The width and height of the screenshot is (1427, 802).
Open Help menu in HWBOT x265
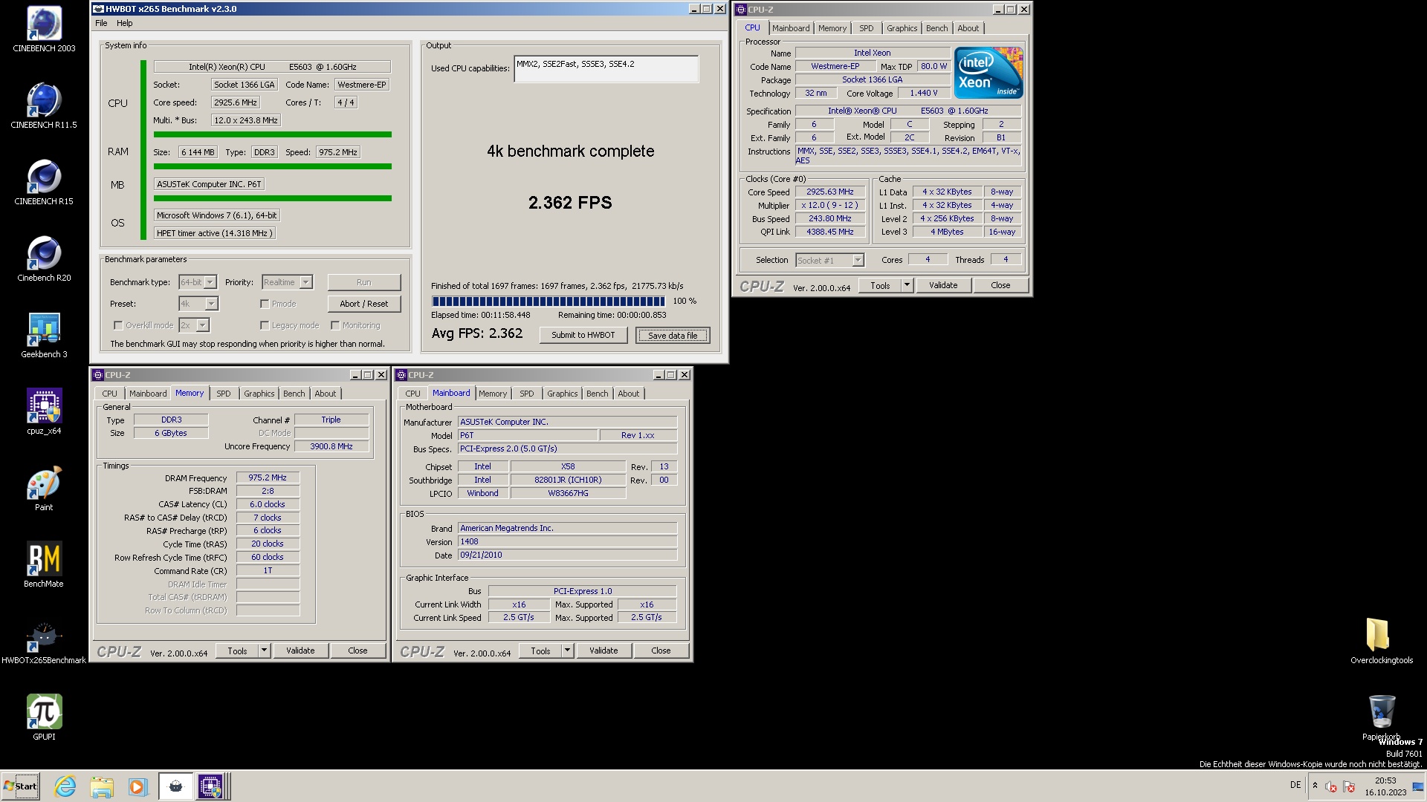[125, 23]
